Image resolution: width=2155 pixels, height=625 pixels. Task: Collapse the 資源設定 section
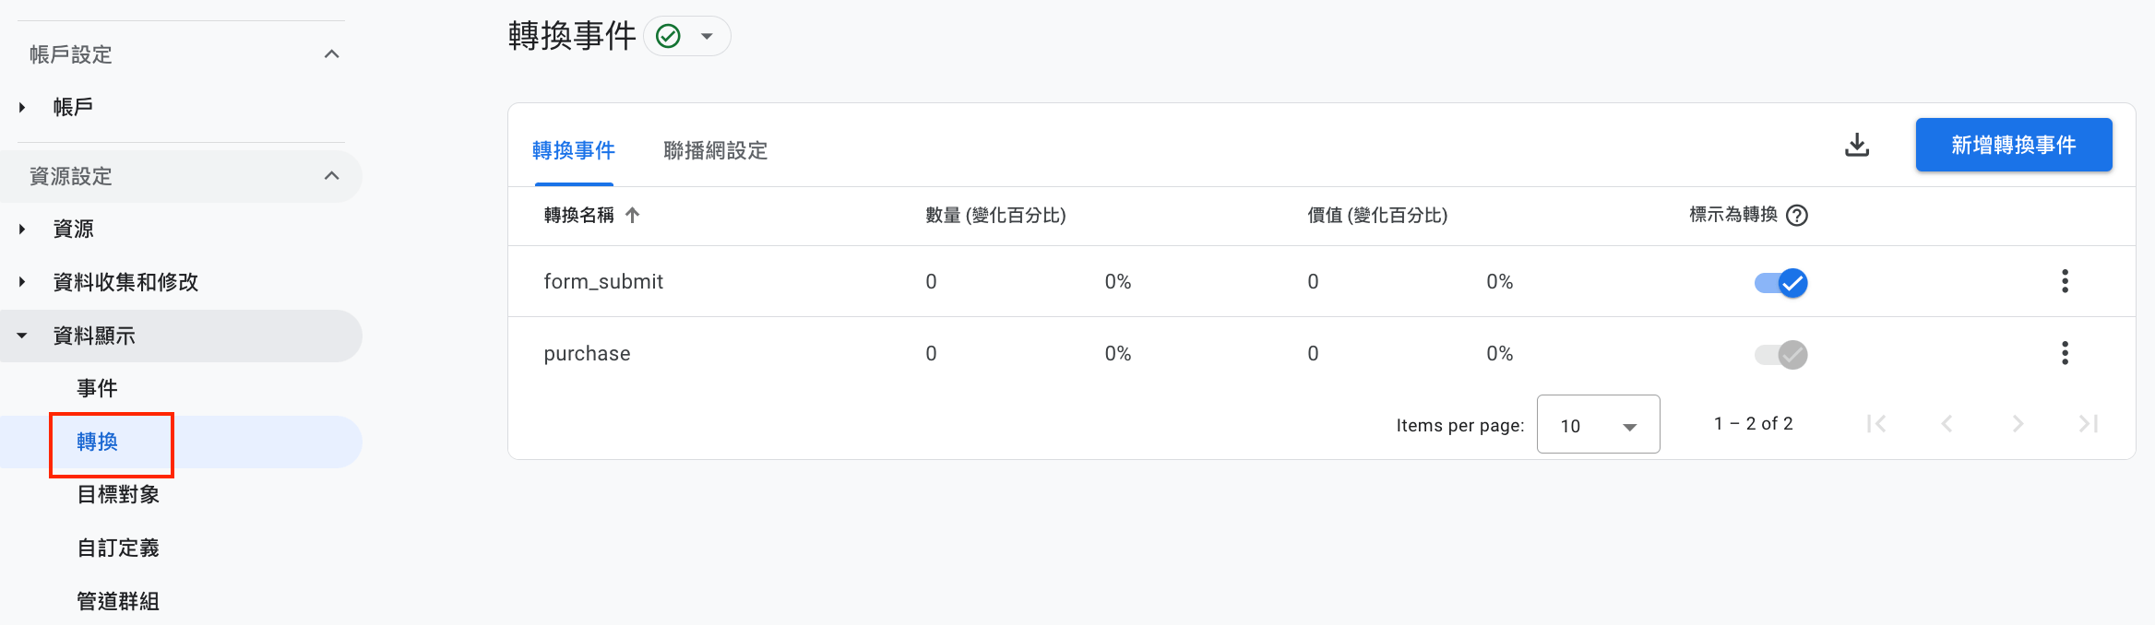332,176
